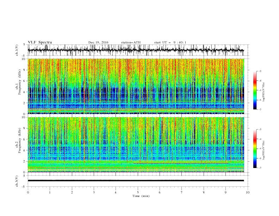Click the ch.1 PSD color scale bar

coord(255,90)
